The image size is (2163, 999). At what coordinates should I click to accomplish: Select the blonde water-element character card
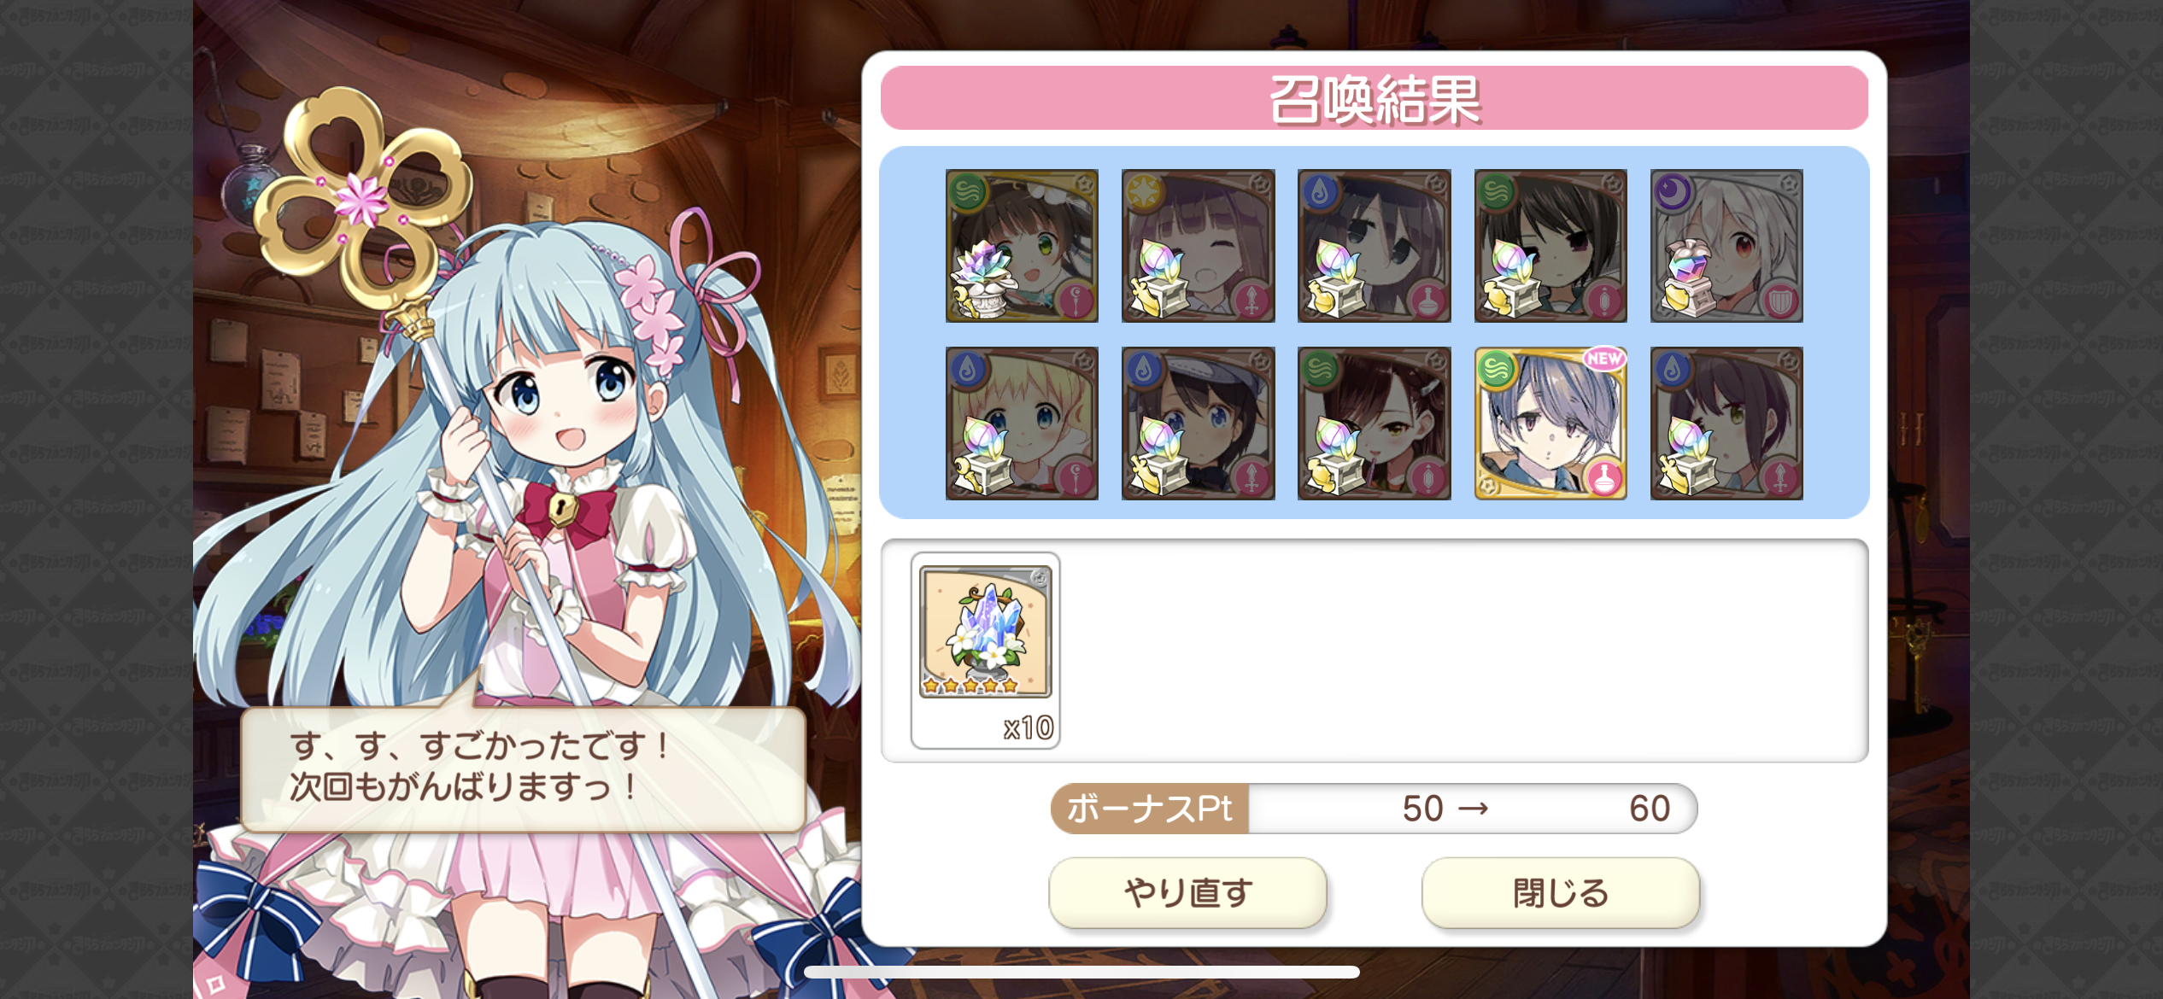(1022, 423)
